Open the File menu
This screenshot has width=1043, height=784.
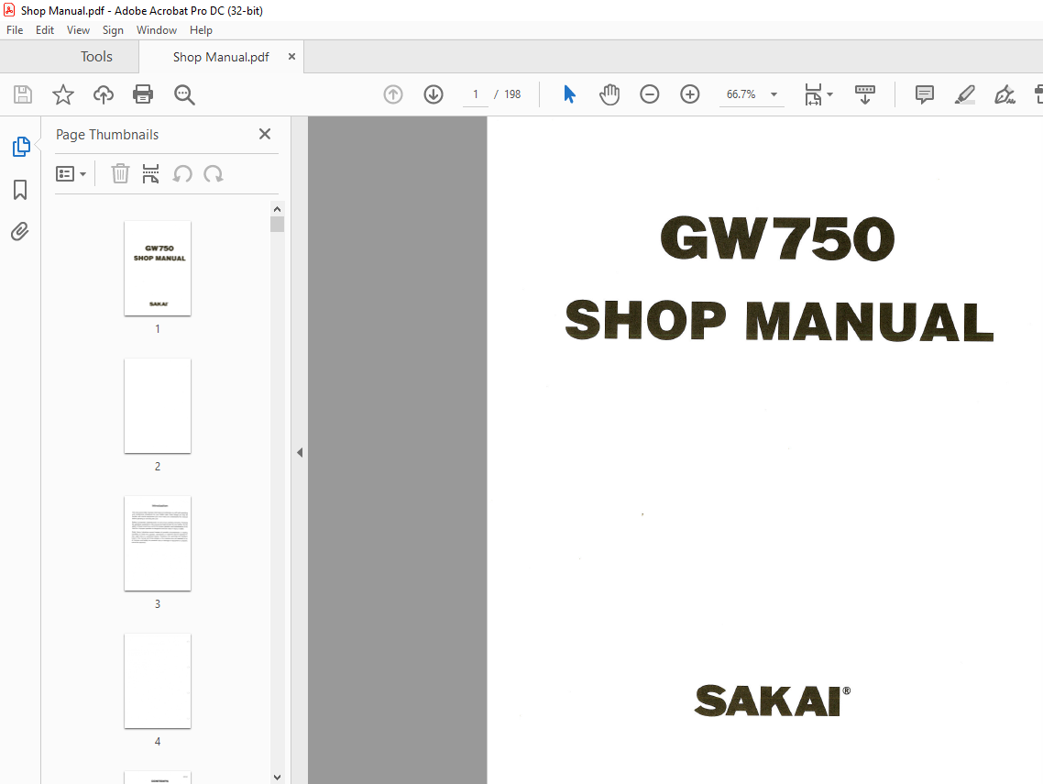pyautogui.click(x=15, y=30)
